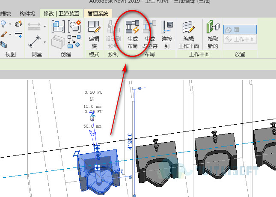The width and height of the screenshot is (276, 197).
Task: Click the flip control arrows beside selected sink
Action: [77, 153]
